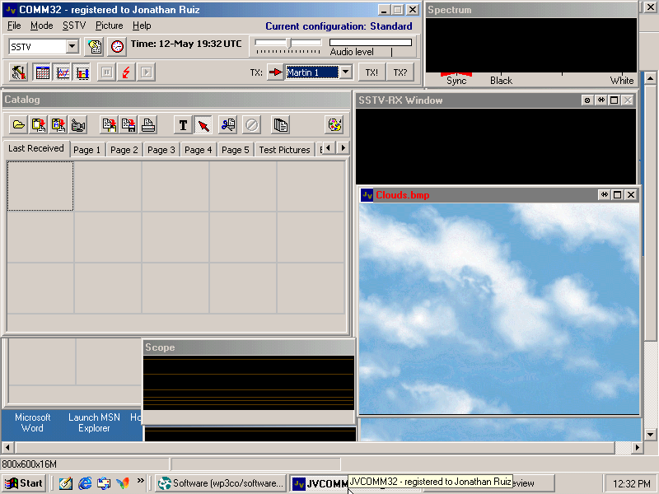The width and height of the screenshot is (659, 494).
Task: Select the Text tool in Catalog toolbar
Action: click(x=183, y=125)
